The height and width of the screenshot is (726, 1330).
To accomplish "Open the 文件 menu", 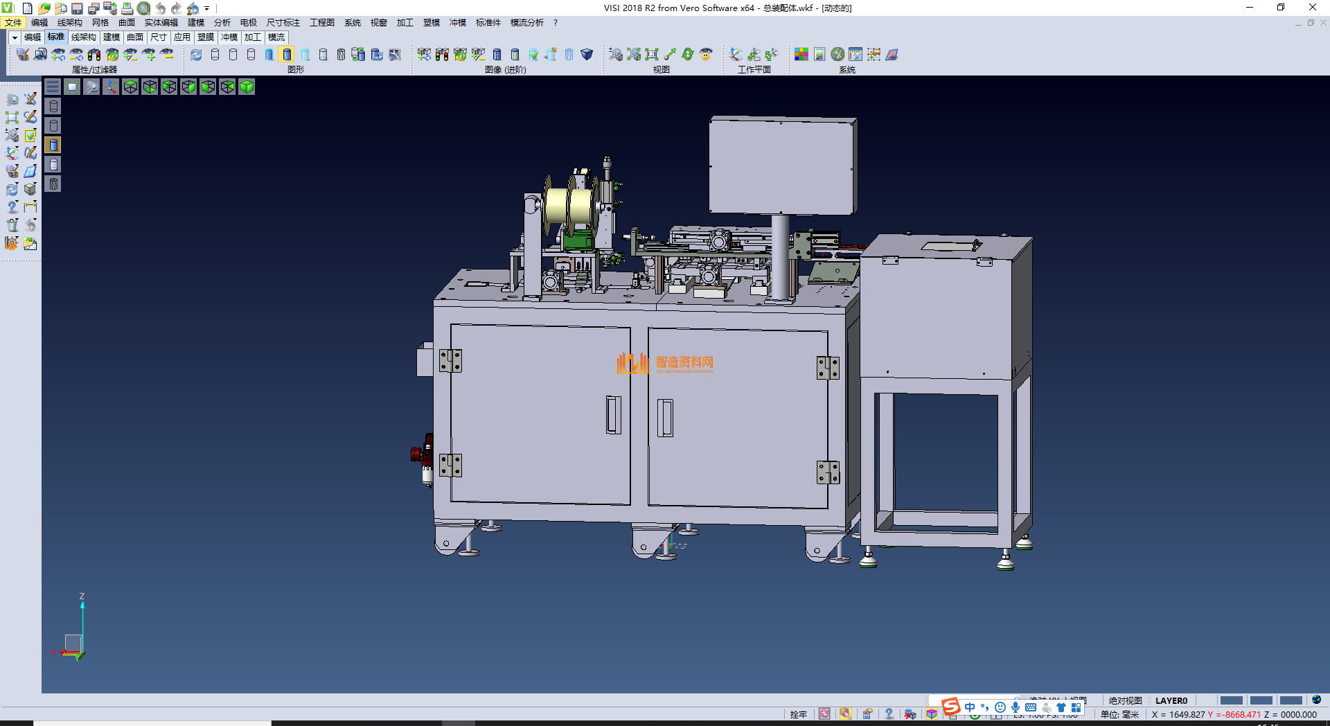I will 13,23.
